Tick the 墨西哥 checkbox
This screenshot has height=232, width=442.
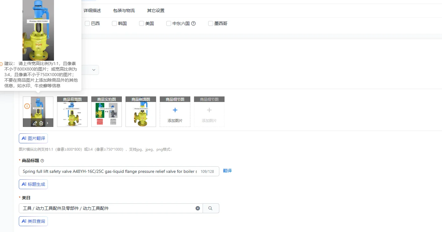[x=211, y=23]
